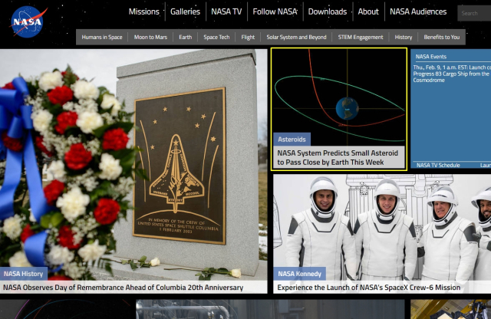This screenshot has width=491, height=319.
Task: Open Solar System and Beyond topic
Action: tap(296, 37)
